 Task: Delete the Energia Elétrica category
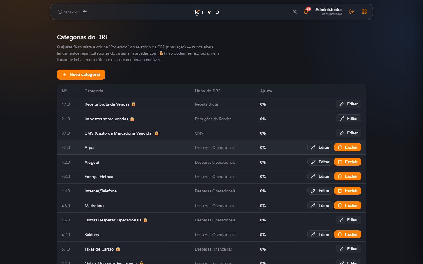point(348,176)
